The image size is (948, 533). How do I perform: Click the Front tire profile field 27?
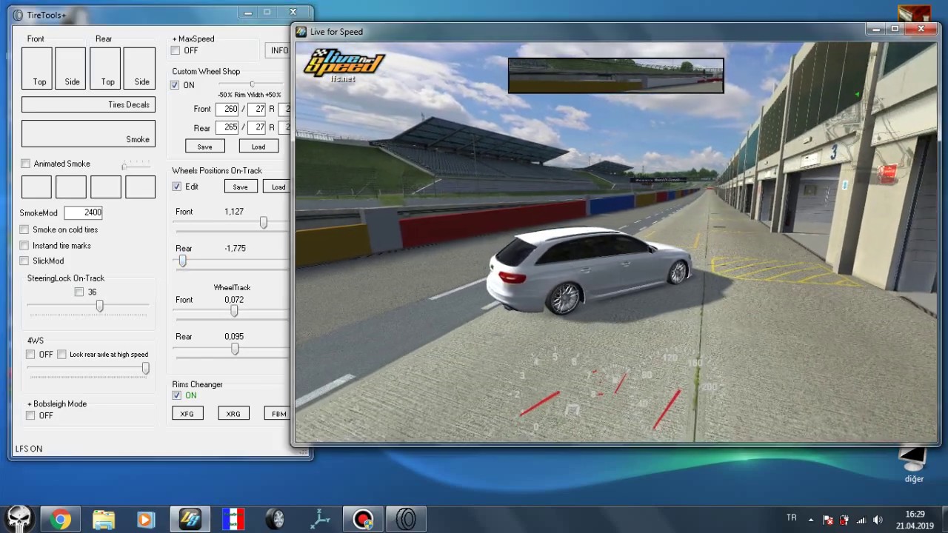pyautogui.click(x=256, y=109)
